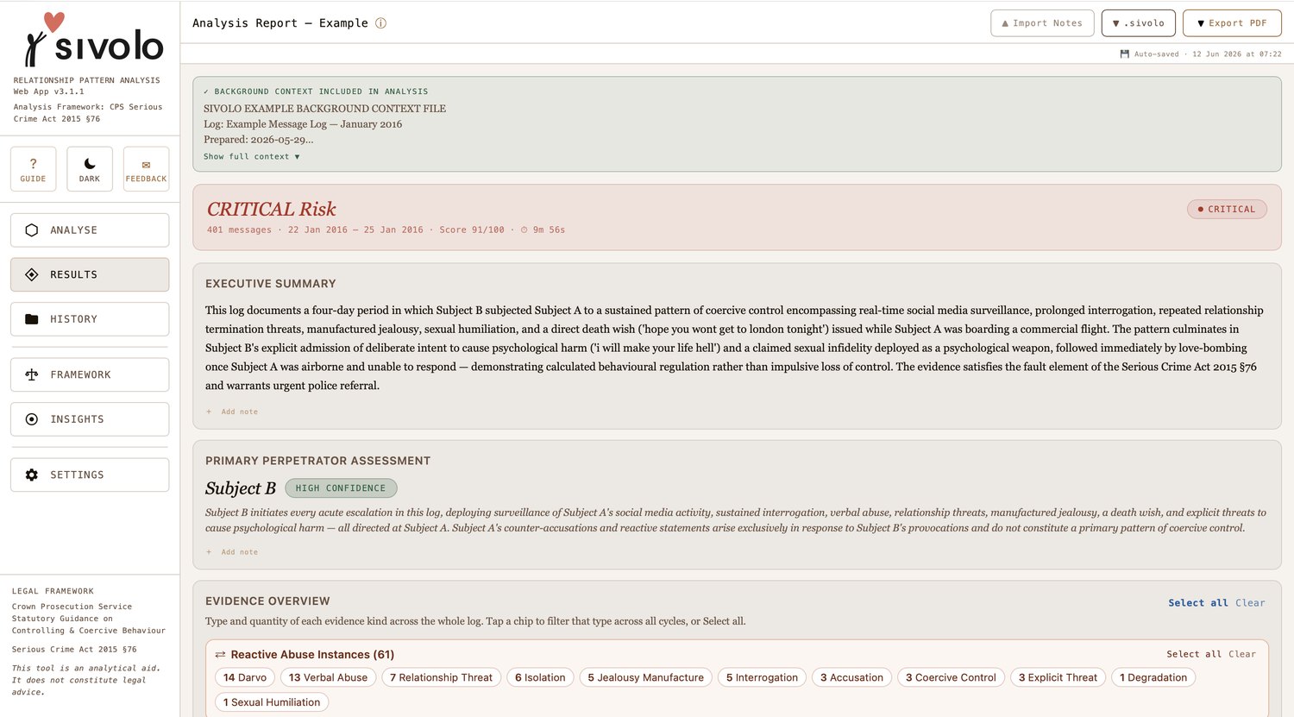This screenshot has width=1294, height=717.
Task: Click the CRITICAL risk badge
Action: (1227, 210)
